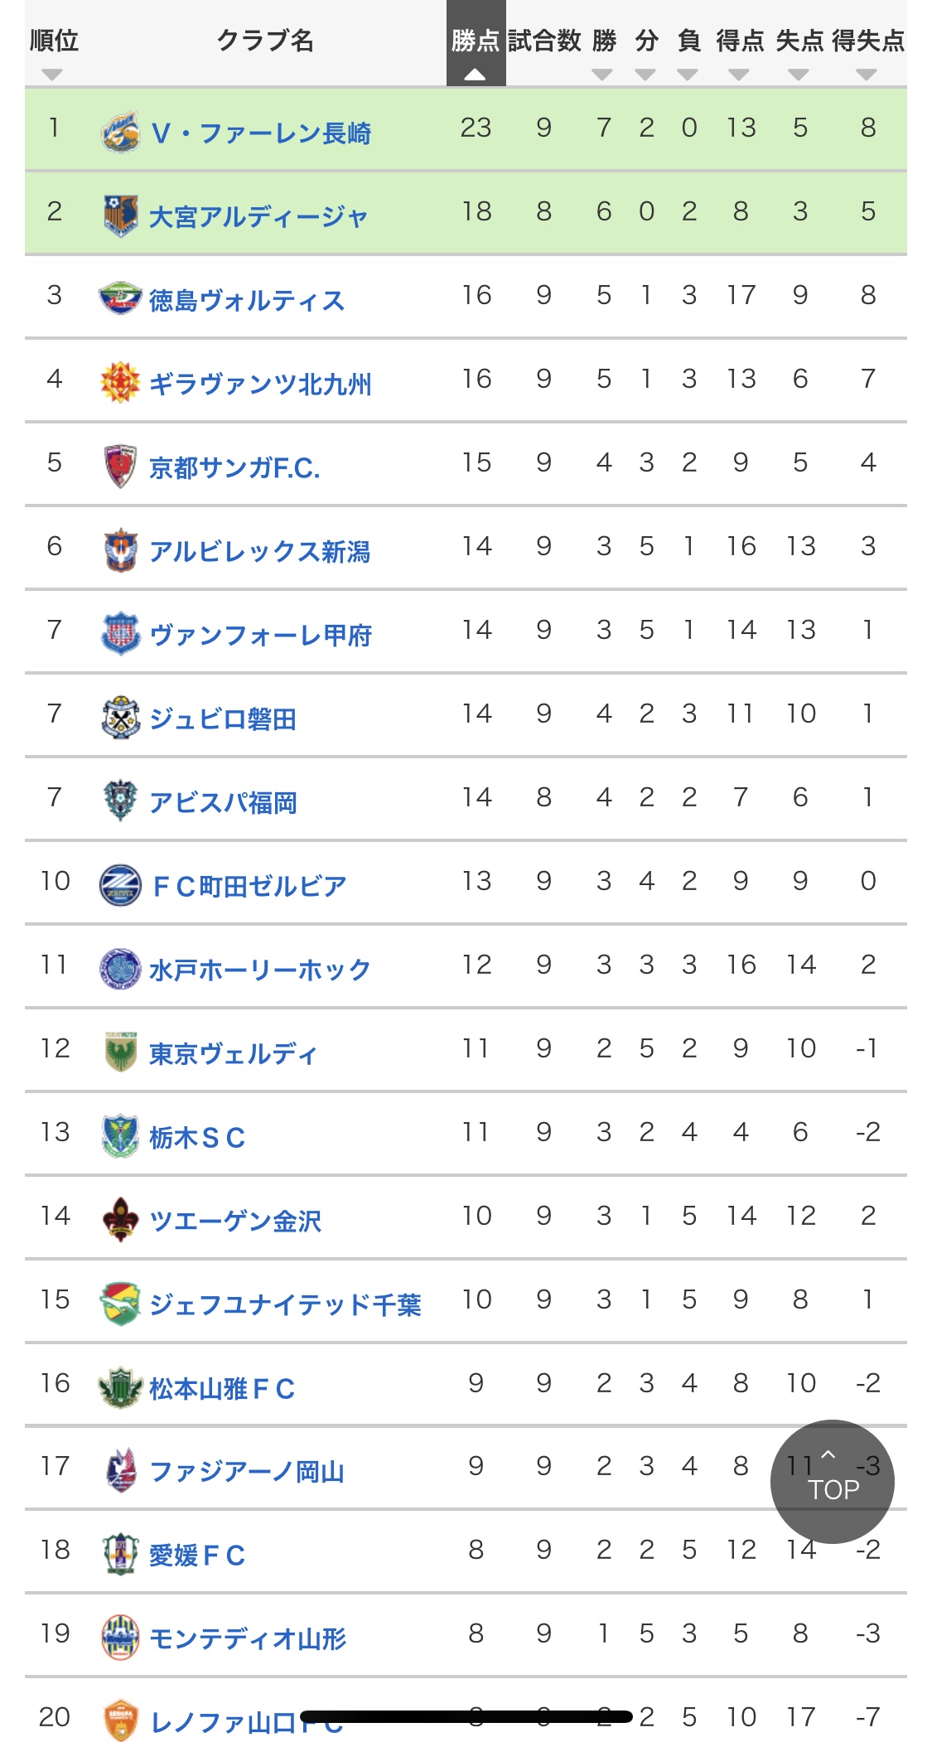Tap the ツエーゲン金沢 fleur-de-lis crest
The height and width of the screenshot is (1742, 932).
pyautogui.click(x=120, y=1219)
